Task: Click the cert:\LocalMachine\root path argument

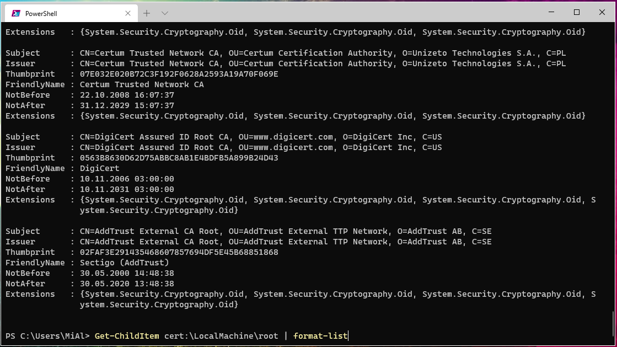Action: pyautogui.click(x=221, y=336)
